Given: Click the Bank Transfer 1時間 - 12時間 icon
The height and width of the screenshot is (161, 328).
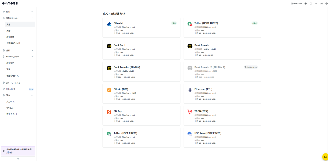Looking at the screenshot, I should pos(190,46).
